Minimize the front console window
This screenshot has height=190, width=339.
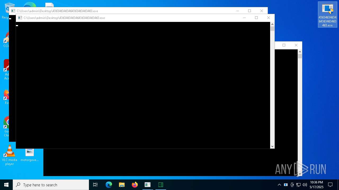click(244, 18)
